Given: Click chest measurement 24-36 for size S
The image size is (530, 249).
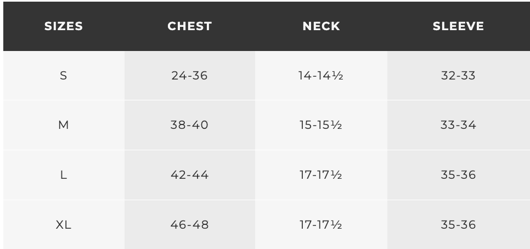Looking at the screenshot, I should (189, 76).
